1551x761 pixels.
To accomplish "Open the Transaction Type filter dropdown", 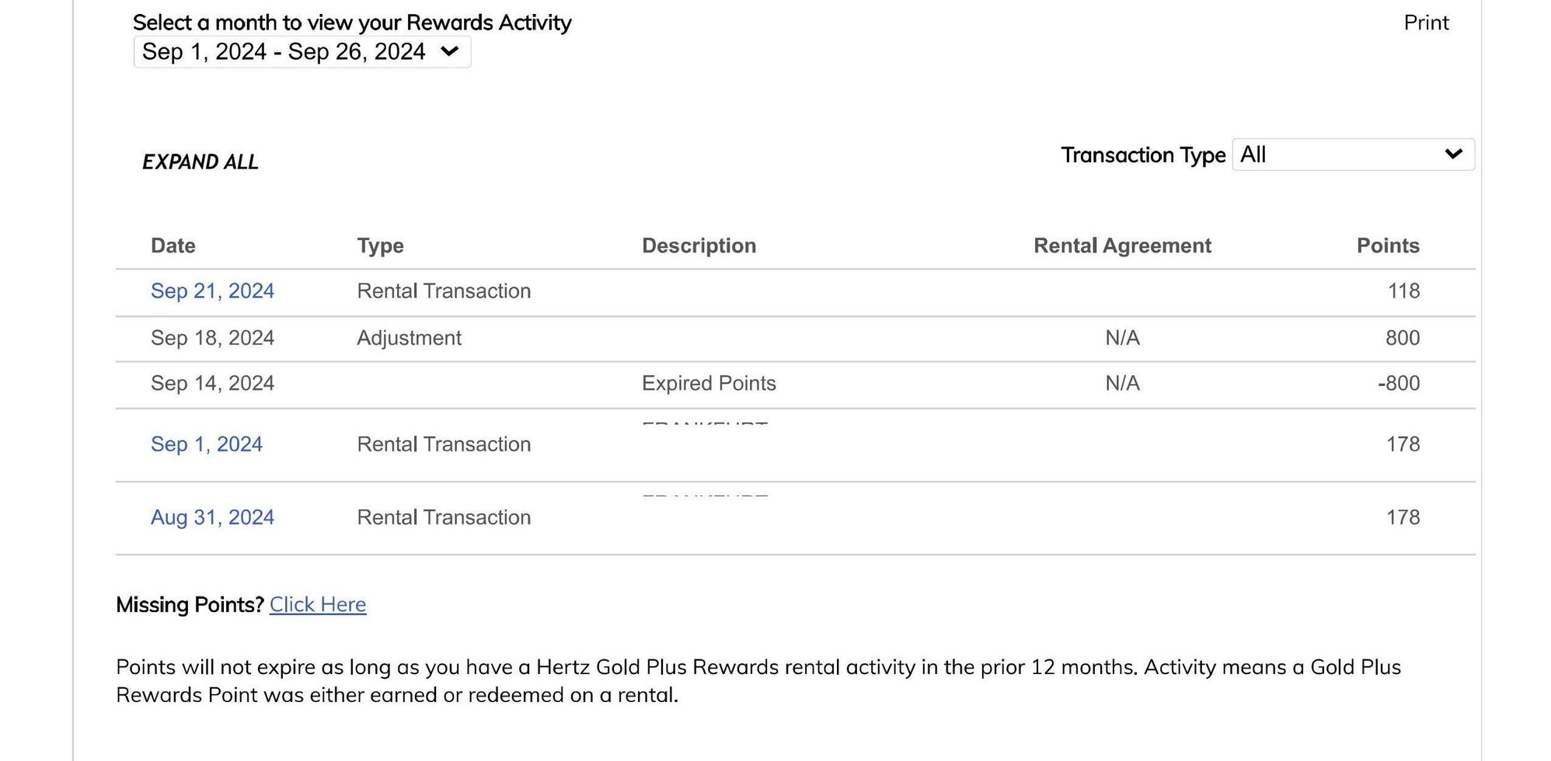I will (x=1352, y=155).
